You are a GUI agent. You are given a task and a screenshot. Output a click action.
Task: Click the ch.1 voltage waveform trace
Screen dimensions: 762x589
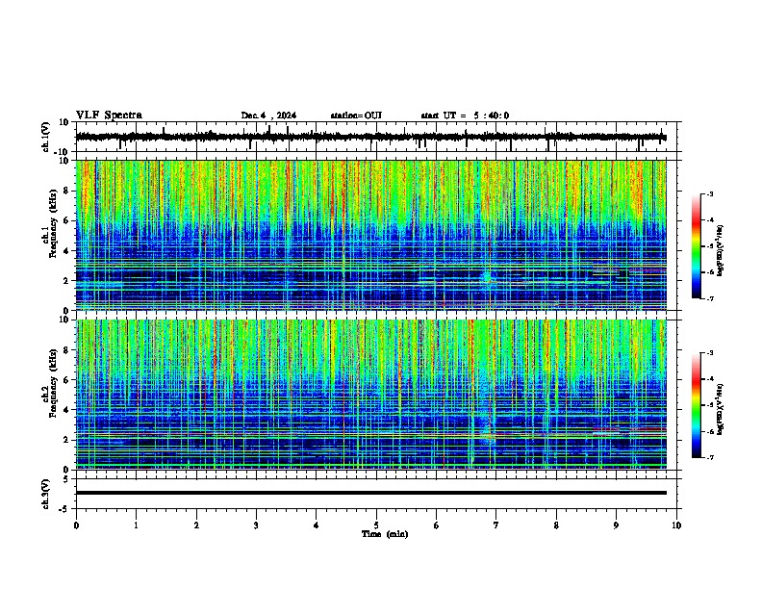[370, 137]
